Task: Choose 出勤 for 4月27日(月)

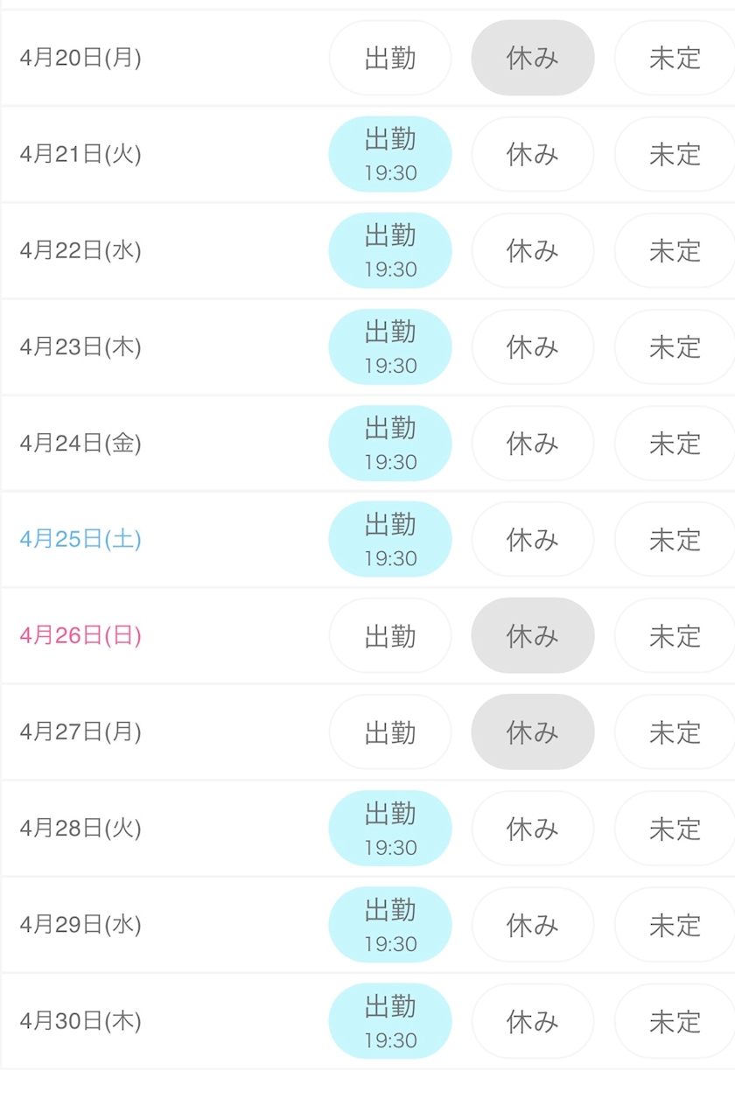Action: pyautogui.click(x=390, y=731)
